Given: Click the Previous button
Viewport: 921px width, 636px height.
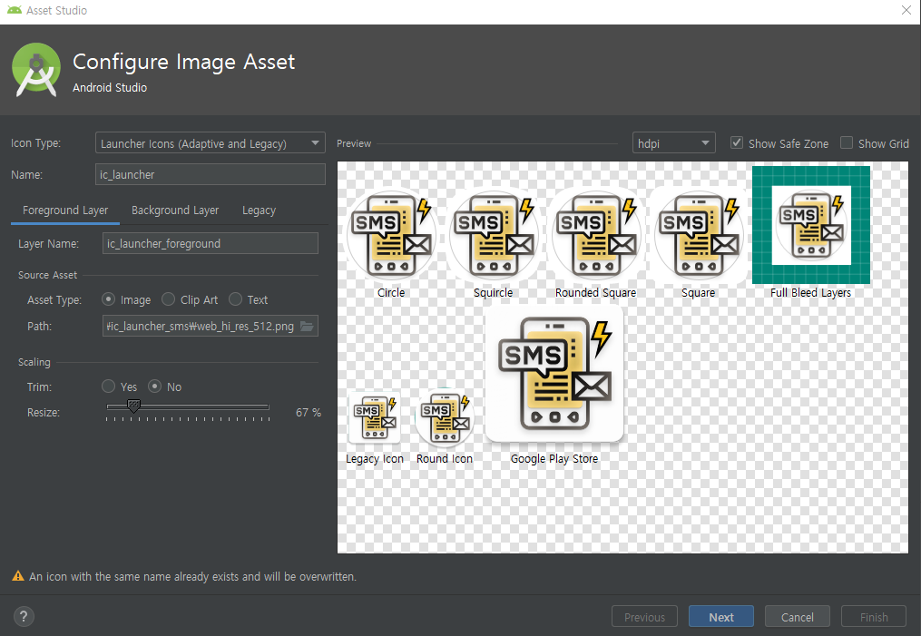Looking at the screenshot, I should pos(644,617).
